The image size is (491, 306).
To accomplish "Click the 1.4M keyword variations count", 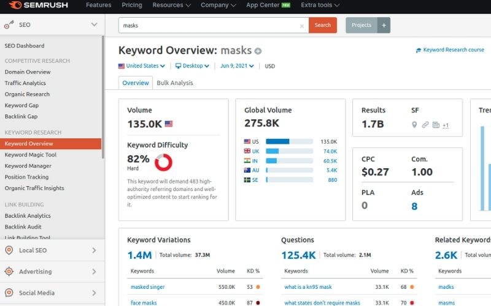I will coord(139,255).
